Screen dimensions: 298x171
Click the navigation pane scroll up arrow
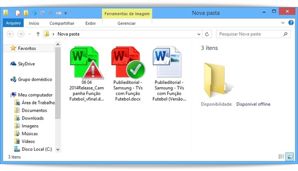coord(58,44)
